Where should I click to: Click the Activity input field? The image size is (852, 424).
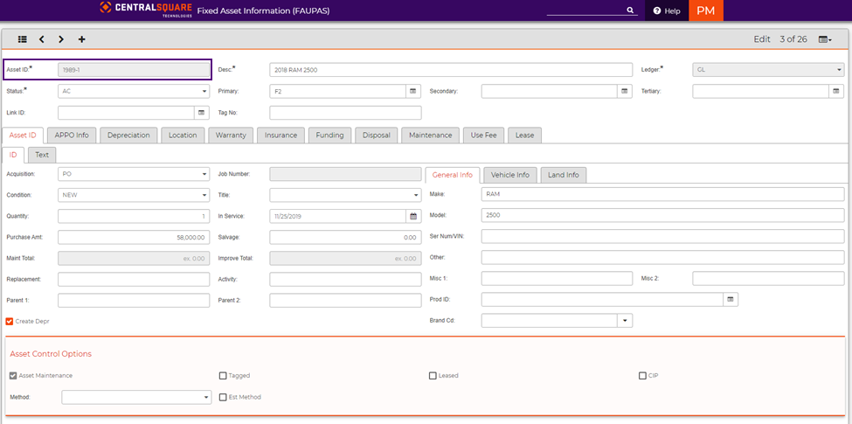[x=345, y=280]
